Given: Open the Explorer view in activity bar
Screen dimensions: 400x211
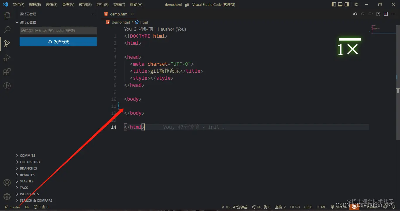Looking at the screenshot, I should coord(7,16).
